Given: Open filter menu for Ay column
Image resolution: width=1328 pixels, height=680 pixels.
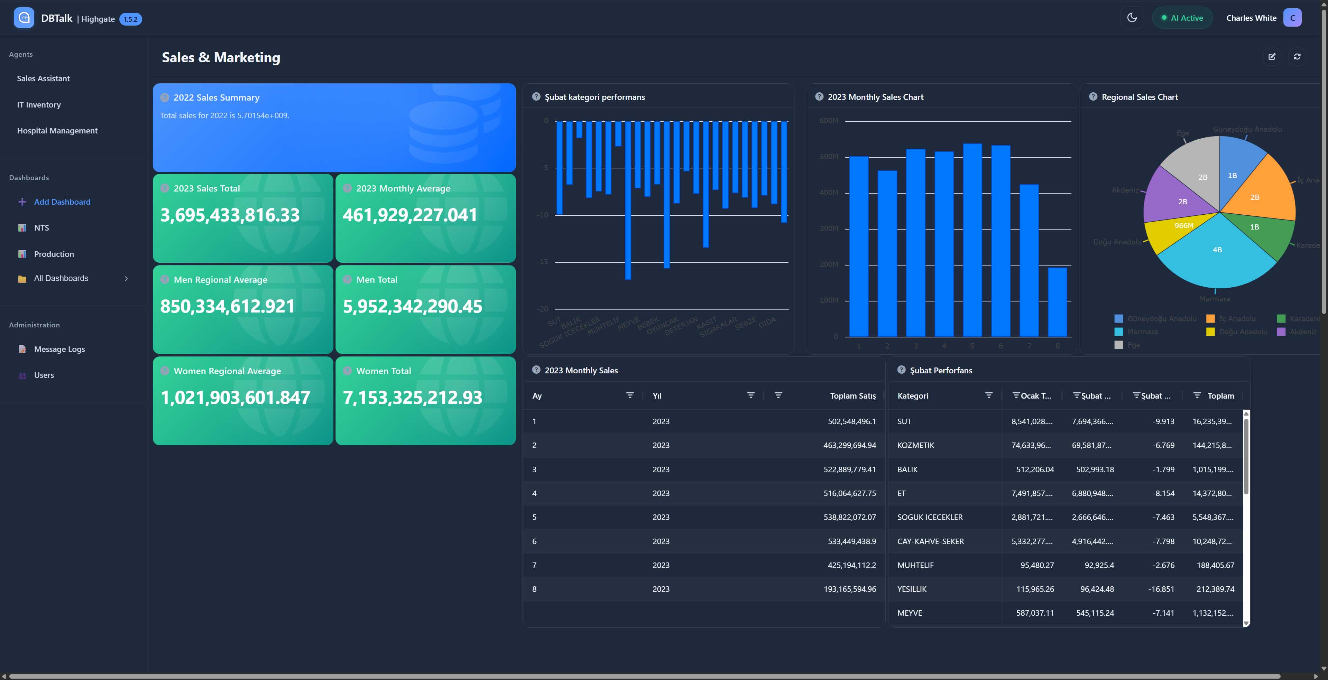Looking at the screenshot, I should click(x=629, y=395).
